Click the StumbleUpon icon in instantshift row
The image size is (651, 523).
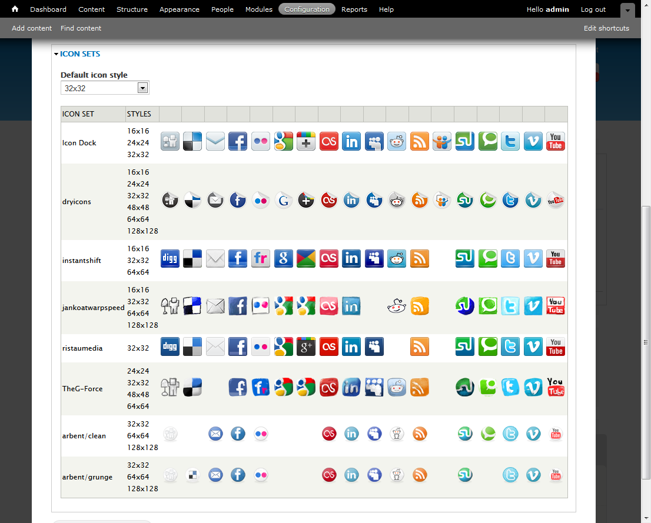coord(465,259)
